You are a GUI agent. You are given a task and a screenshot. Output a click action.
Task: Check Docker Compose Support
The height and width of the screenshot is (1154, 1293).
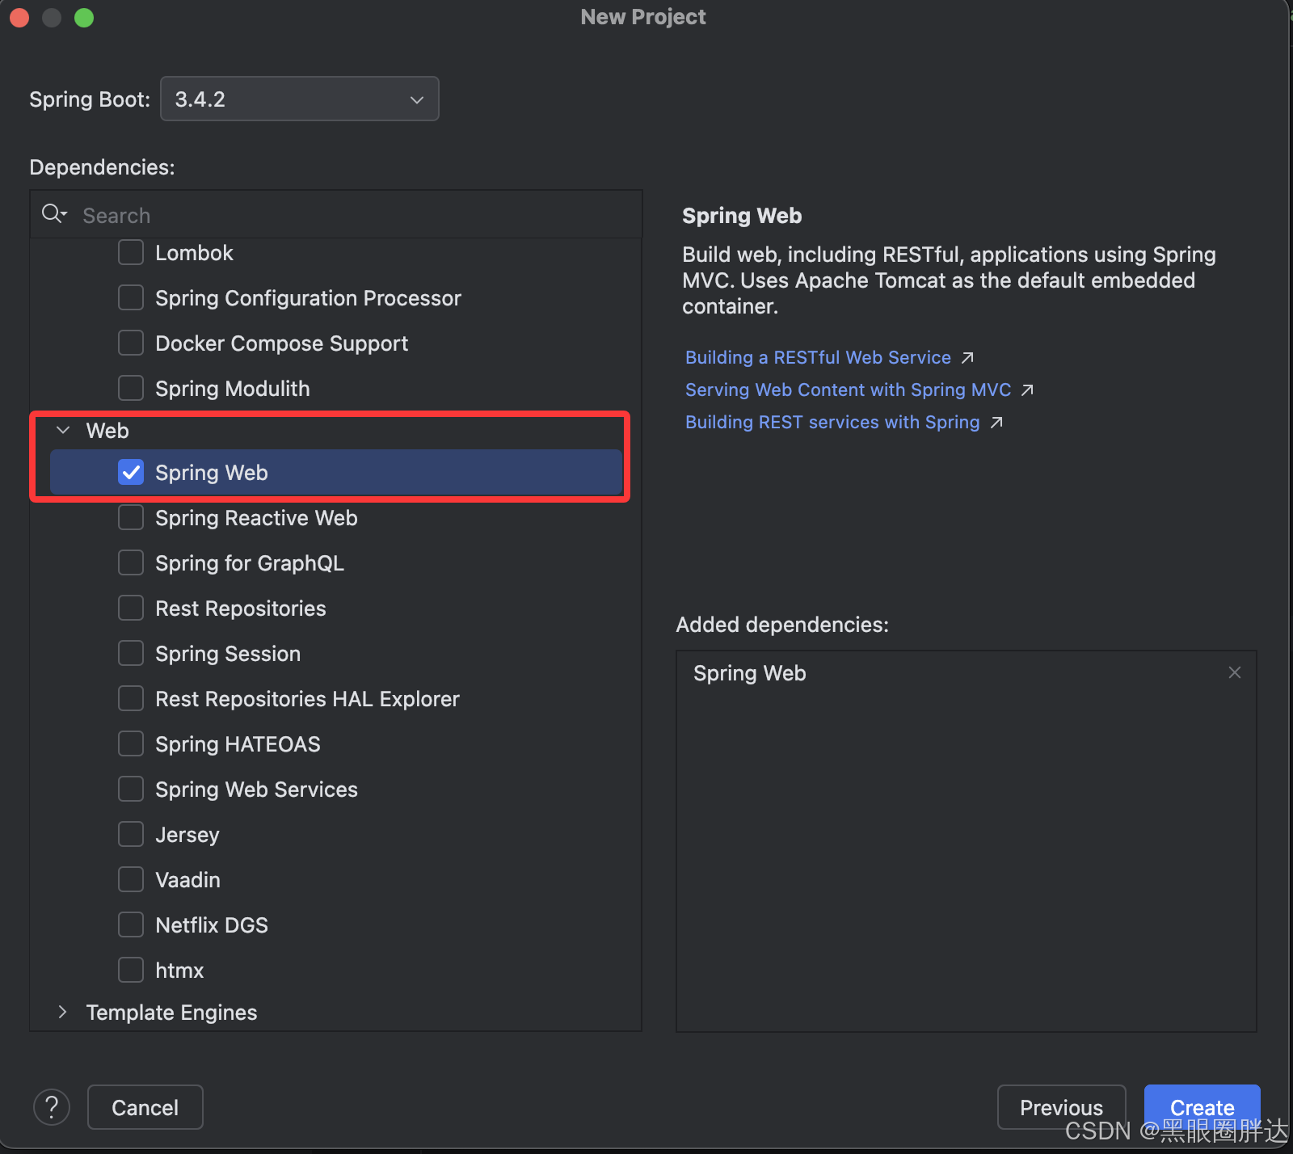click(131, 343)
